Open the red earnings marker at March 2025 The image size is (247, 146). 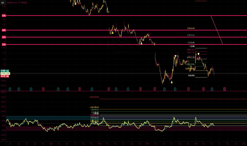pyautogui.click(x=203, y=89)
